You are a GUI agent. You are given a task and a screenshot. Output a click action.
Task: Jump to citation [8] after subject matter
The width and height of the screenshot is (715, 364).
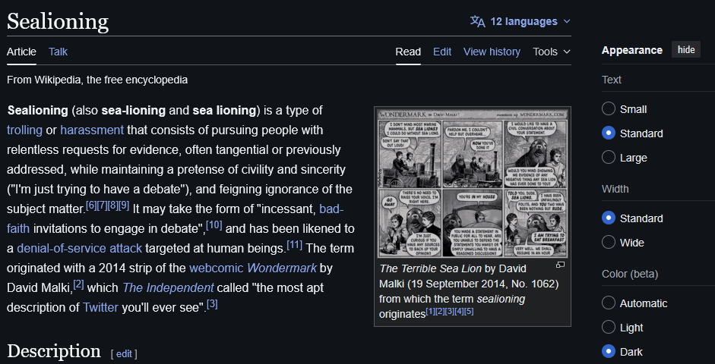click(113, 206)
